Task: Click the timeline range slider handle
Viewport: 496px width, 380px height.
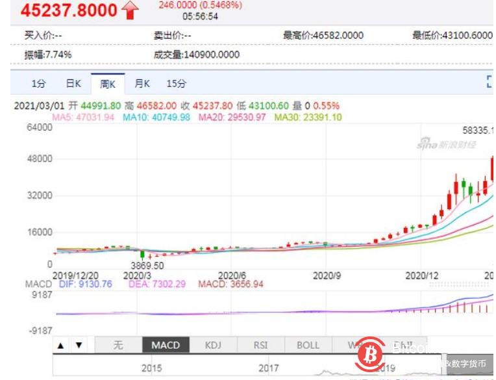Action: pos(444,365)
